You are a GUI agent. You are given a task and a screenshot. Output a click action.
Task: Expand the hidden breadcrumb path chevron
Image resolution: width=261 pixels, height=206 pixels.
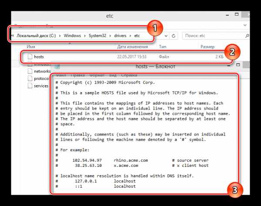pyautogui.click(x=13, y=36)
